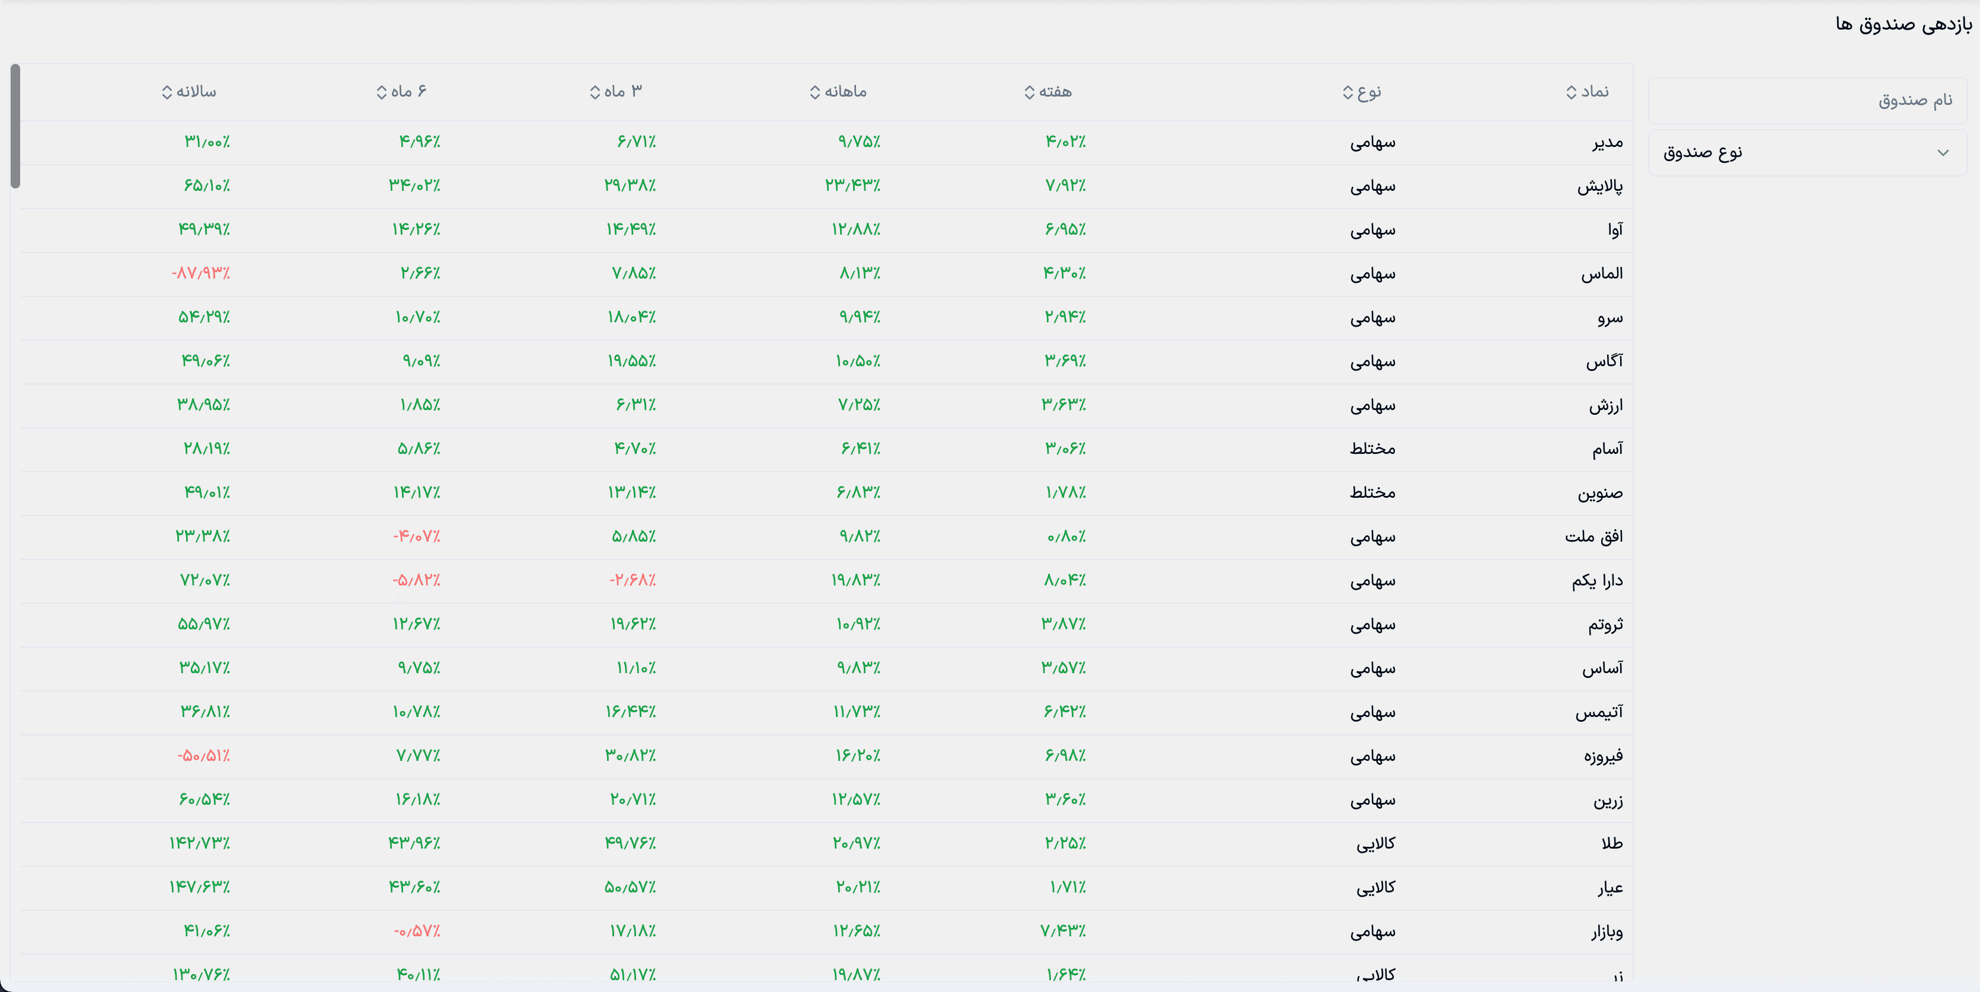Click the vertical scrollbar thumb of the table

coord(15,127)
